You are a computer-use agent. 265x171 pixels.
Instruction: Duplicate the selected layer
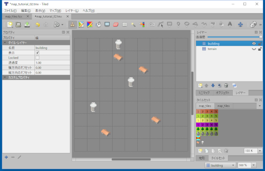[x=220, y=85]
